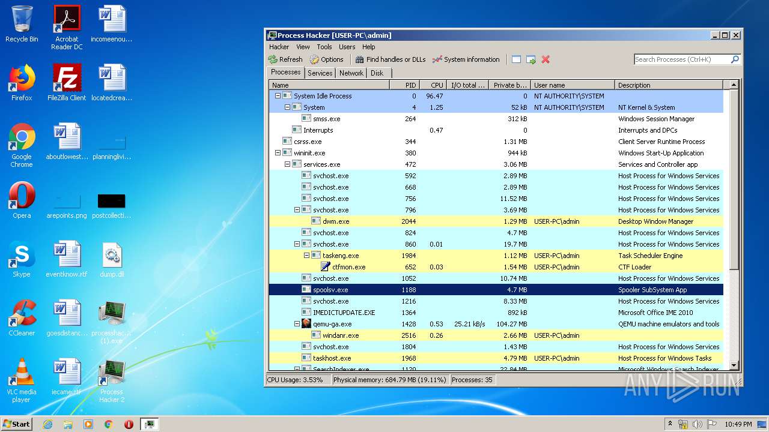This screenshot has width=769, height=432.
Task: Sort by the CPU column header
Action: click(433, 85)
